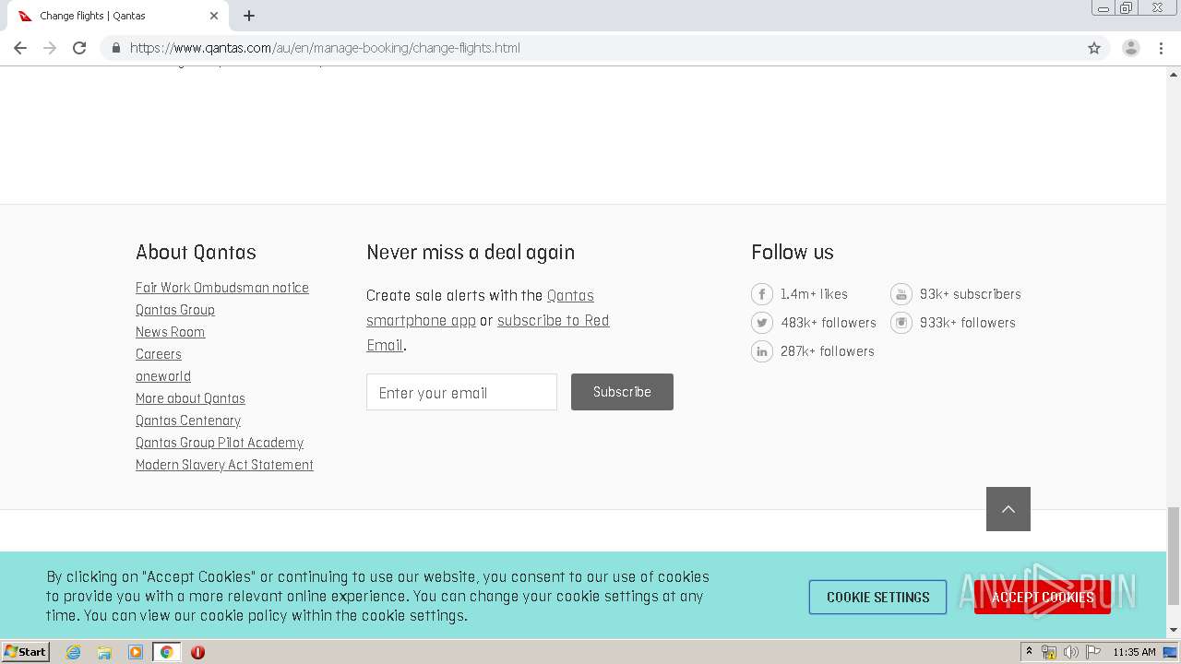Screen dimensions: 1181x664
Task: Open the red Opera taskbar icon
Action: point(197,652)
